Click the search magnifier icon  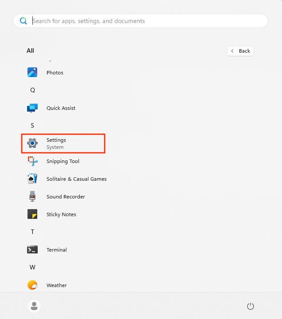click(x=23, y=21)
